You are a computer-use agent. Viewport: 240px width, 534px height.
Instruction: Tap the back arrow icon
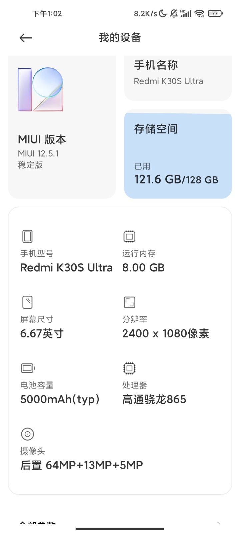[26, 38]
